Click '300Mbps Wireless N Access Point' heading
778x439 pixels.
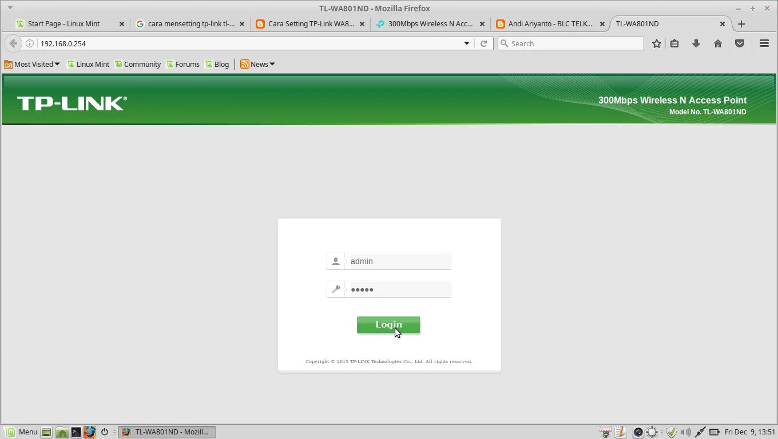tap(672, 100)
